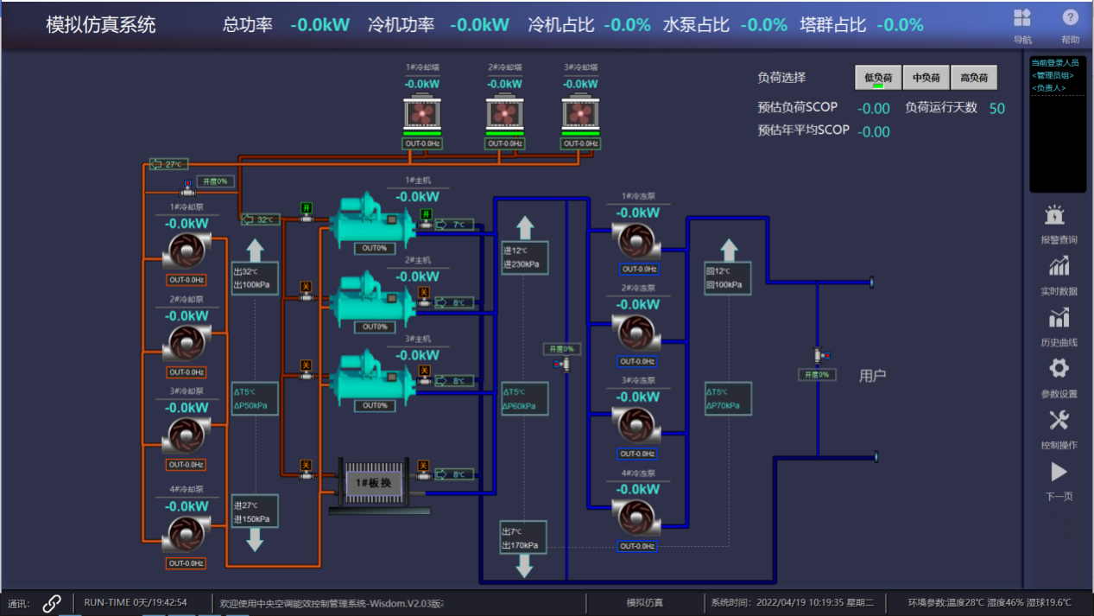The width and height of the screenshot is (1094, 616).
Task: Open 控制操作 tools icon
Action: click(1059, 421)
